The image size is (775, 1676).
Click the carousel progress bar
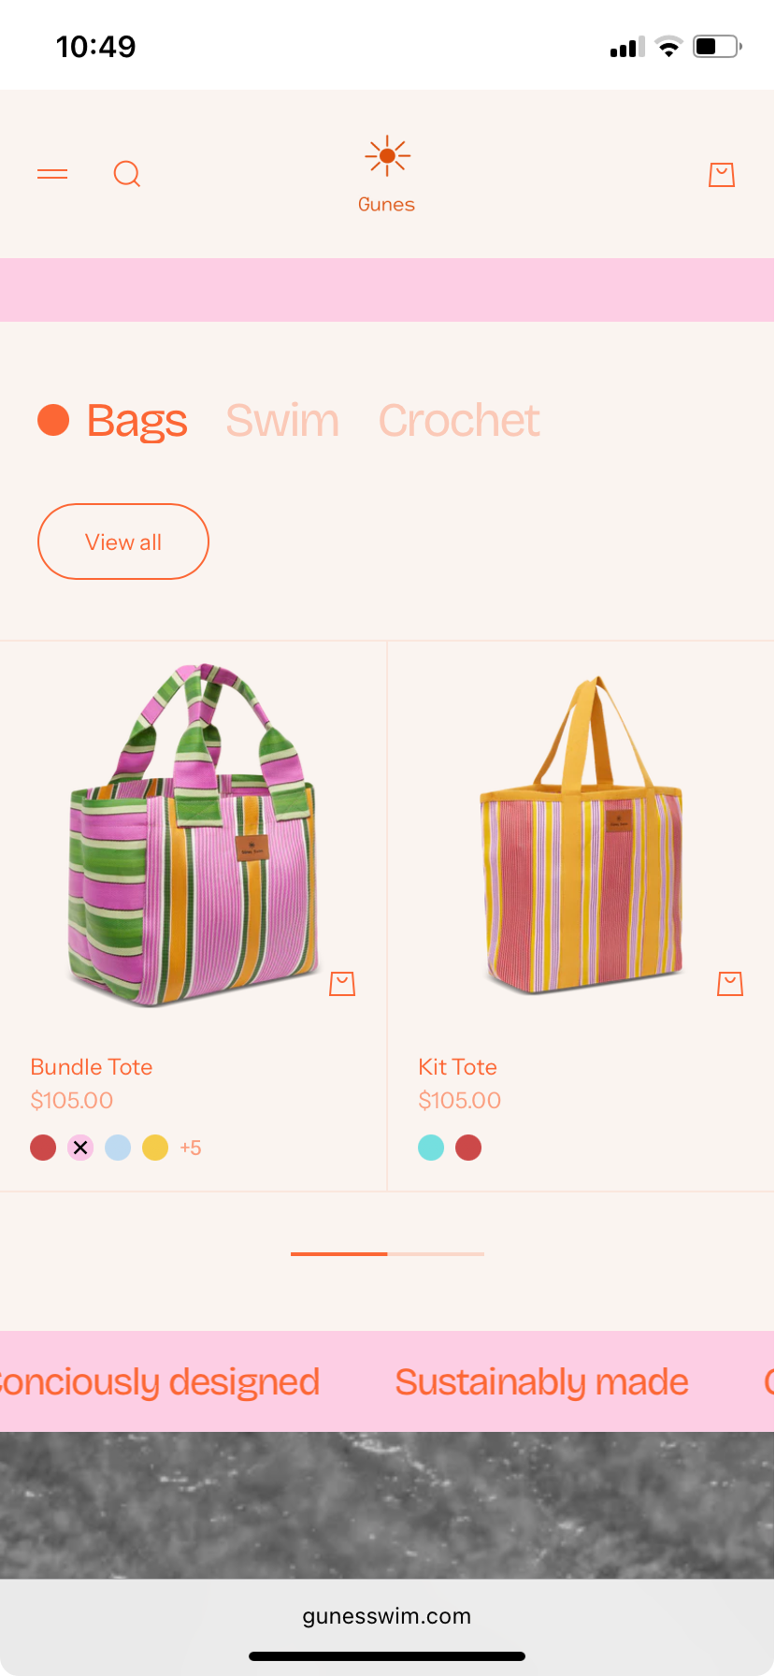coord(388,1254)
